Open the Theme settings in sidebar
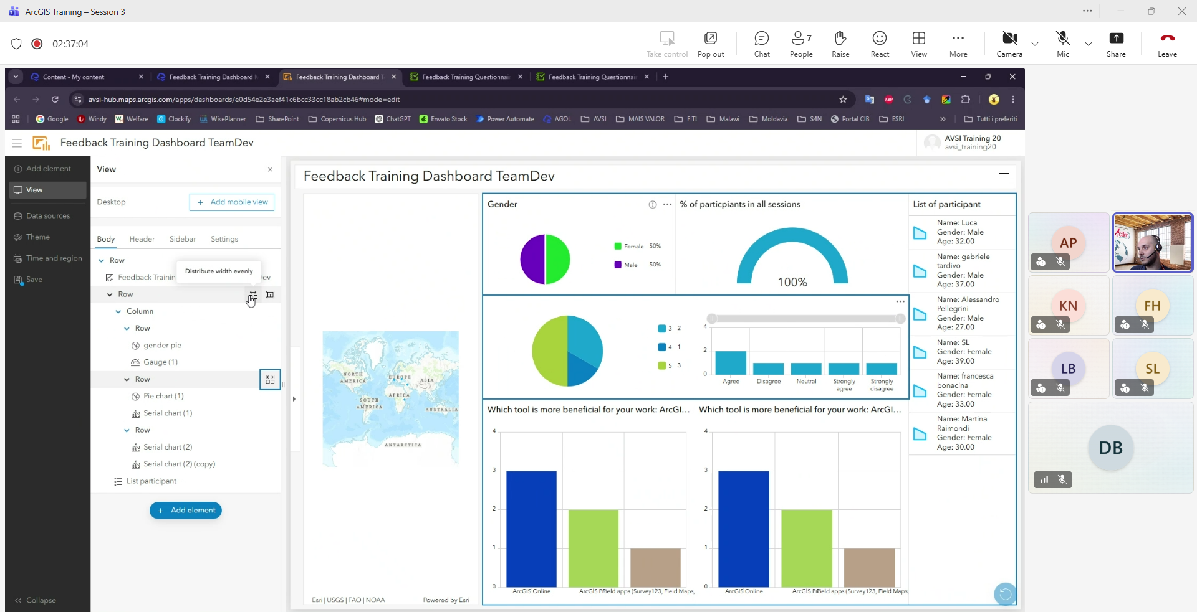 click(x=38, y=237)
